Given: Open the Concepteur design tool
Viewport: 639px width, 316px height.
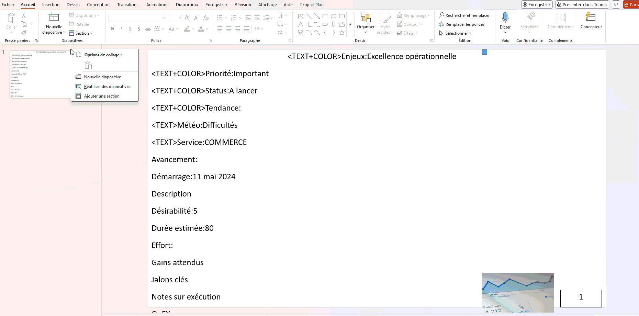Looking at the screenshot, I should click(x=591, y=21).
